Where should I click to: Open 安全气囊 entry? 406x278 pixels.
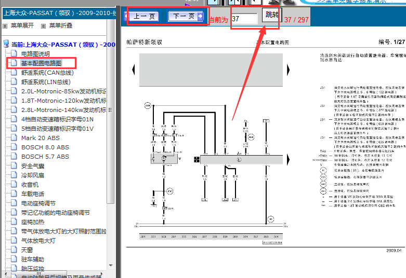[x=33, y=166]
